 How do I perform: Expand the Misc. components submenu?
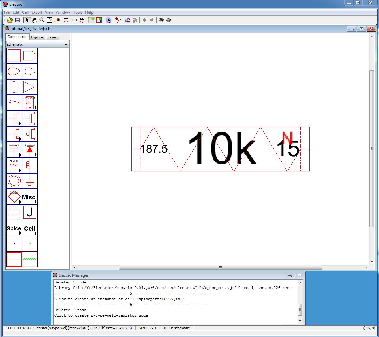[x=30, y=197]
